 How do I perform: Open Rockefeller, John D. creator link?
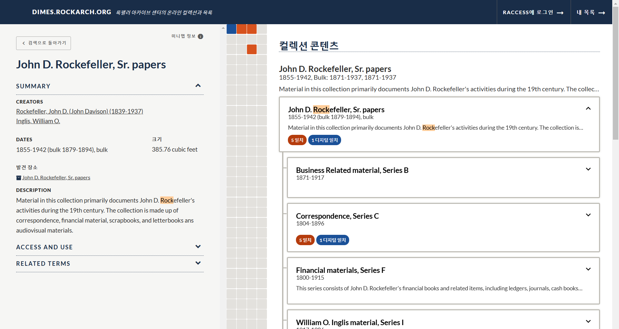(80, 111)
